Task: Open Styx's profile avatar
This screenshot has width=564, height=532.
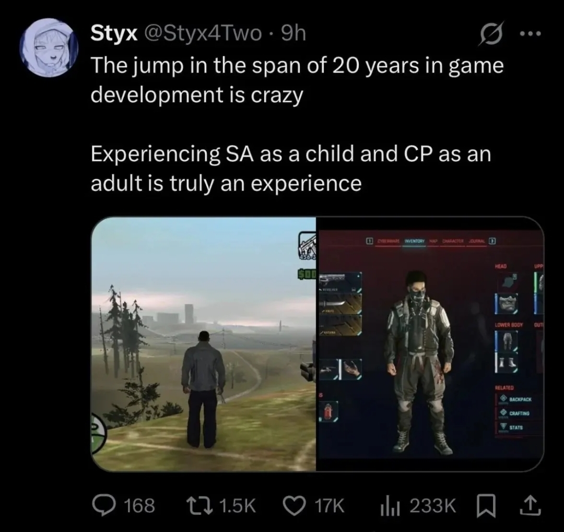Action: 49,48
